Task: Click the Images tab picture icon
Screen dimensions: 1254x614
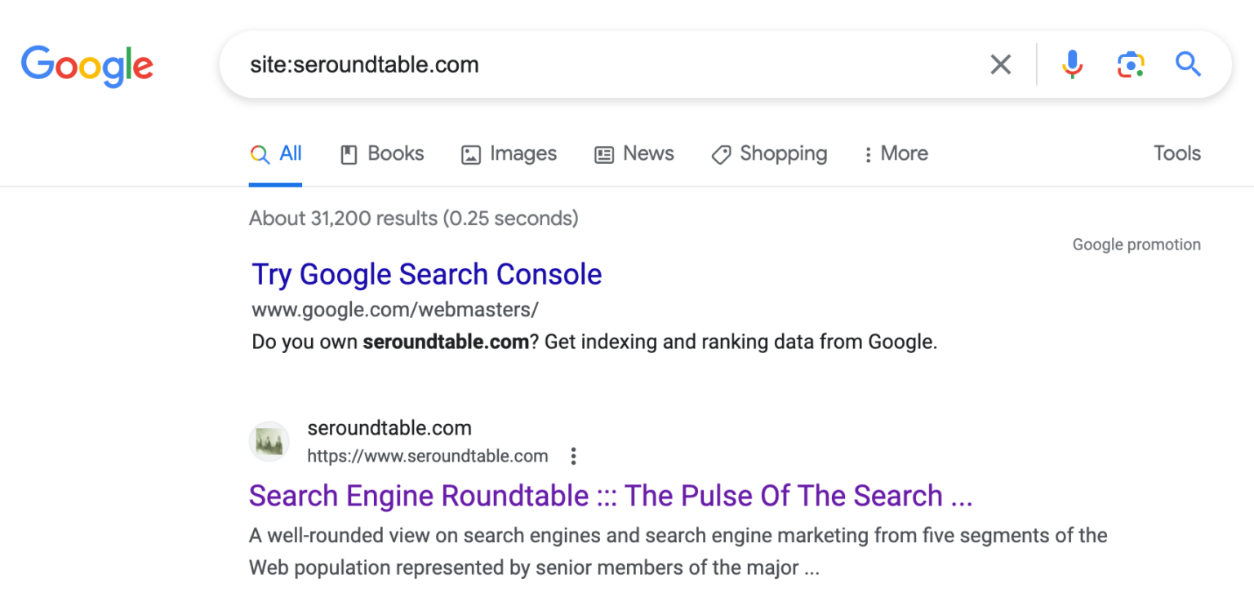Action: [x=470, y=153]
